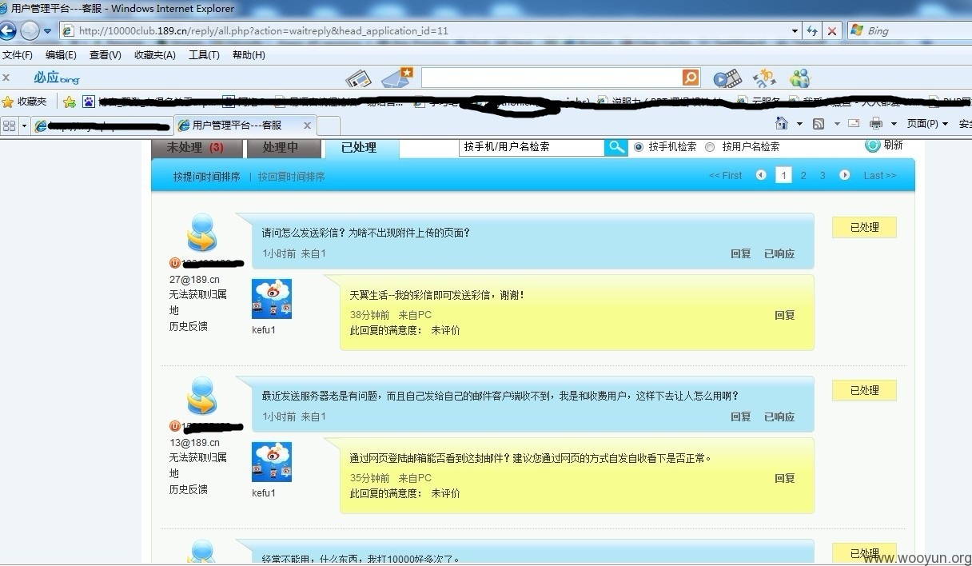Open the 工具(T) menu
The height and width of the screenshot is (566, 972).
(x=204, y=55)
